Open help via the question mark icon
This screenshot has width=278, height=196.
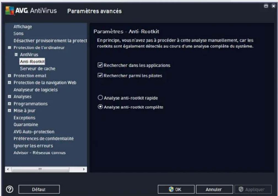(x=10, y=189)
